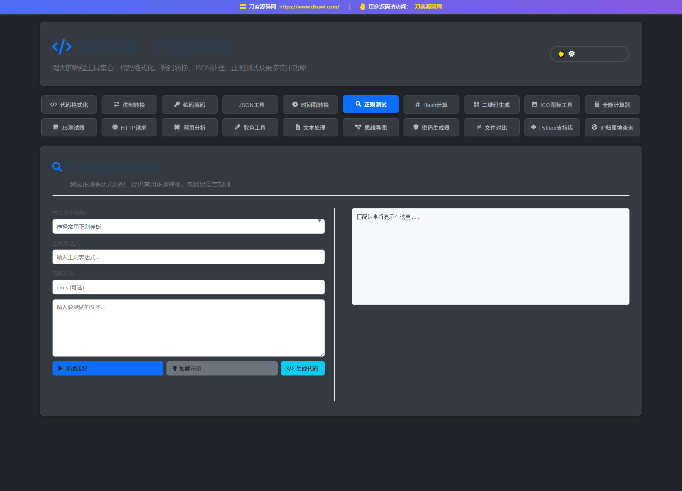This screenshot has height=491, width=682.
Task: Click the 测试匹配 test match button
Action: [108, 368]
